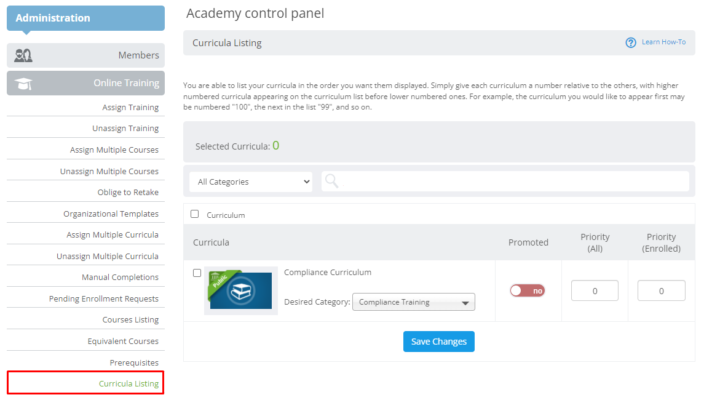This screenshot has height=400, width=704.
Task: Click the Priority (Enrolled) input field
Action: point(661,291)
